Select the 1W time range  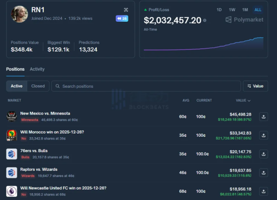pyautogui.click(x=232, y=10)
